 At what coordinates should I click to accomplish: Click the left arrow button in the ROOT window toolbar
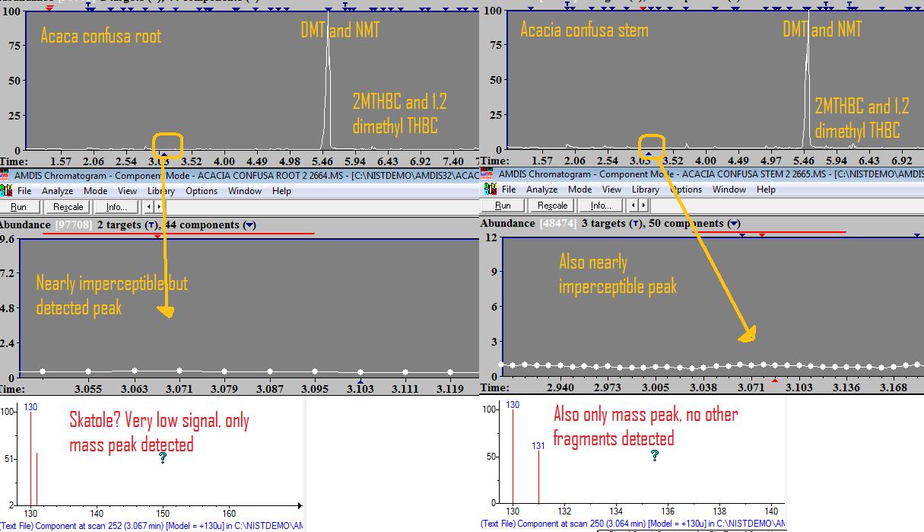click(150, 206)
